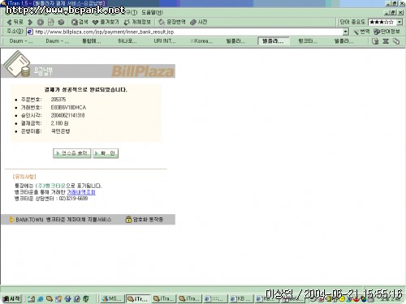Click the order number 205375
Image resolution: width=406 pixels, height=304 pixels.
(x=58, y=100)
